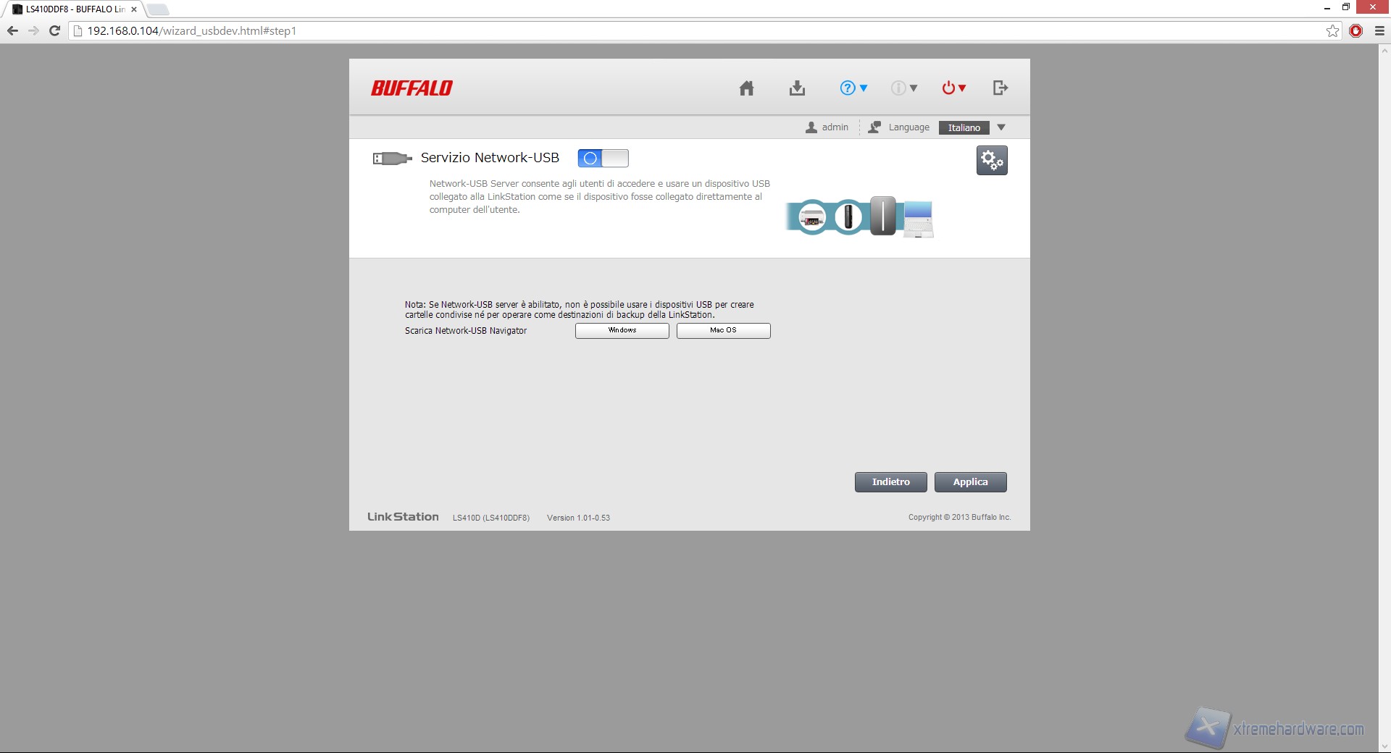Click the browser address bar URL
The height and width of the screenshot is (753, 1391).
(x=192, y=31)
